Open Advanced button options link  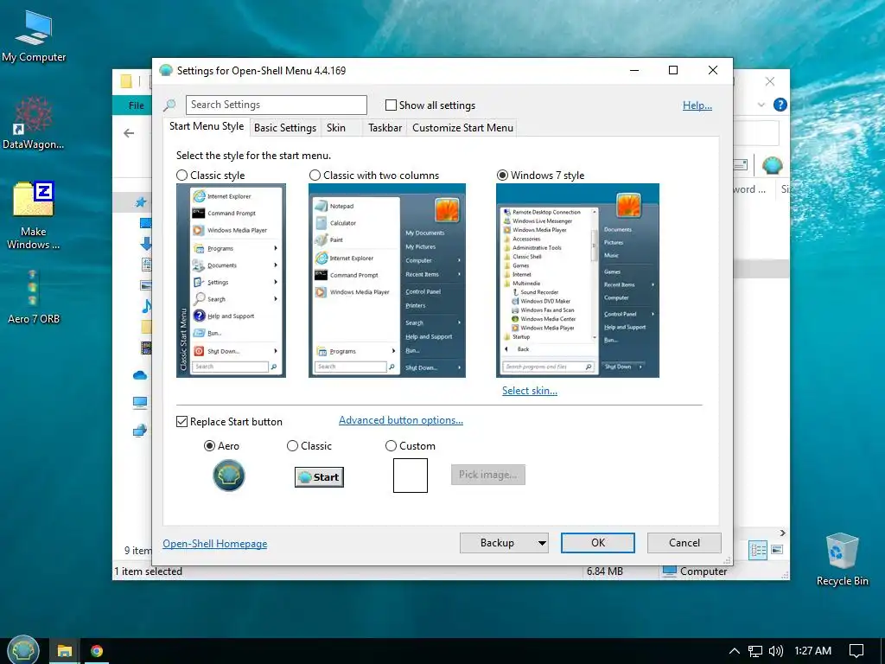401,420
